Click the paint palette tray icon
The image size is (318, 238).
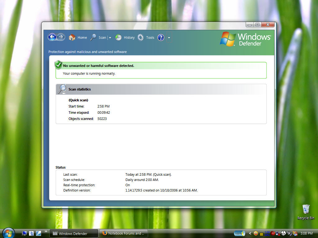coord(295,234)
